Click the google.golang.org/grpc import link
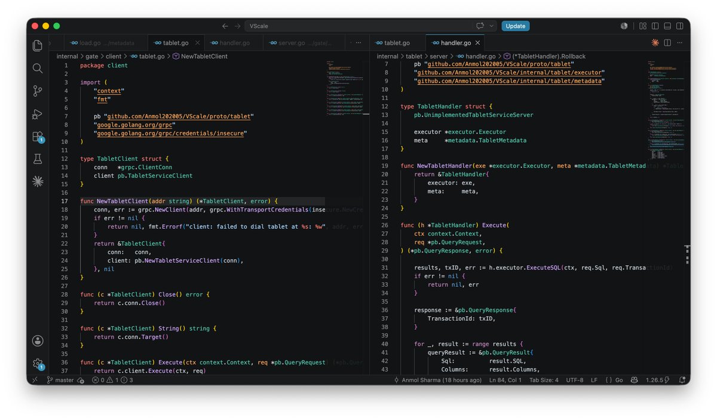 click(135, 125)
